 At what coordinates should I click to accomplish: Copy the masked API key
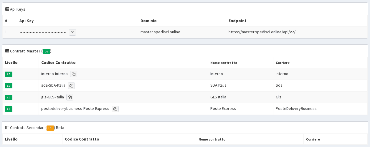coord(72,32)
